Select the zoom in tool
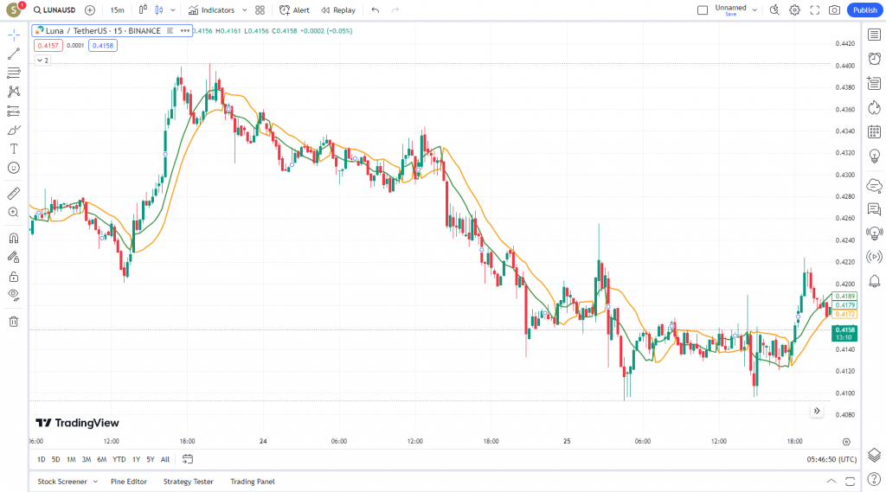Screen dimensions: 886x492 click(x=14, y=213)
